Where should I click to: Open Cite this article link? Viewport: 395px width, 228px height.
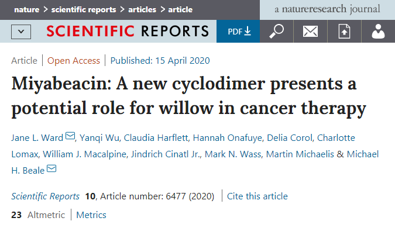(257, 196)
